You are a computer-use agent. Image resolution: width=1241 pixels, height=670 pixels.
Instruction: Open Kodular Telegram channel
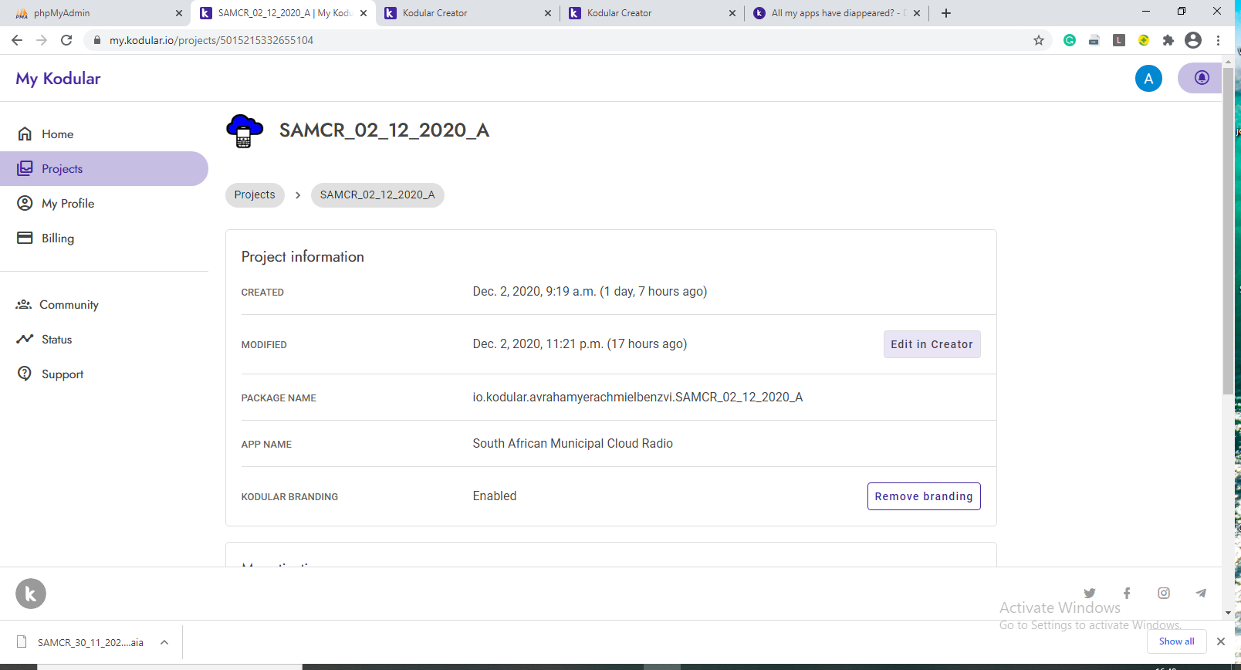[1201, 593]
